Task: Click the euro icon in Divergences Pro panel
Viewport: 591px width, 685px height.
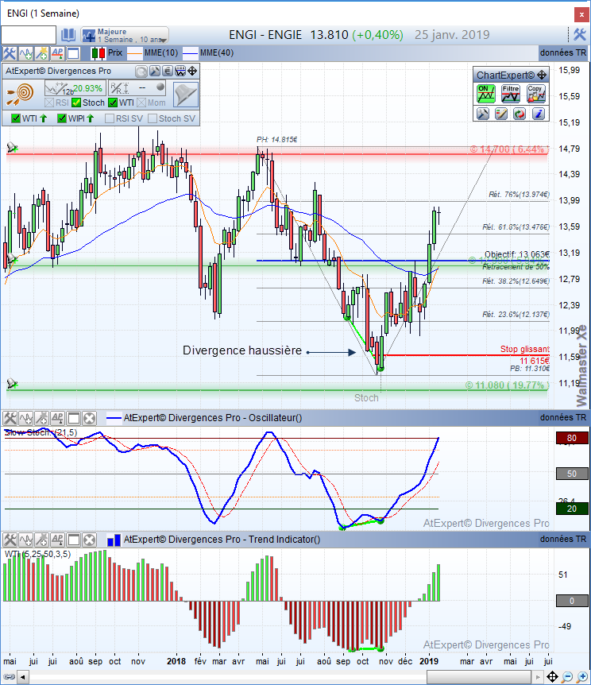Action: (x=168, y=72)
